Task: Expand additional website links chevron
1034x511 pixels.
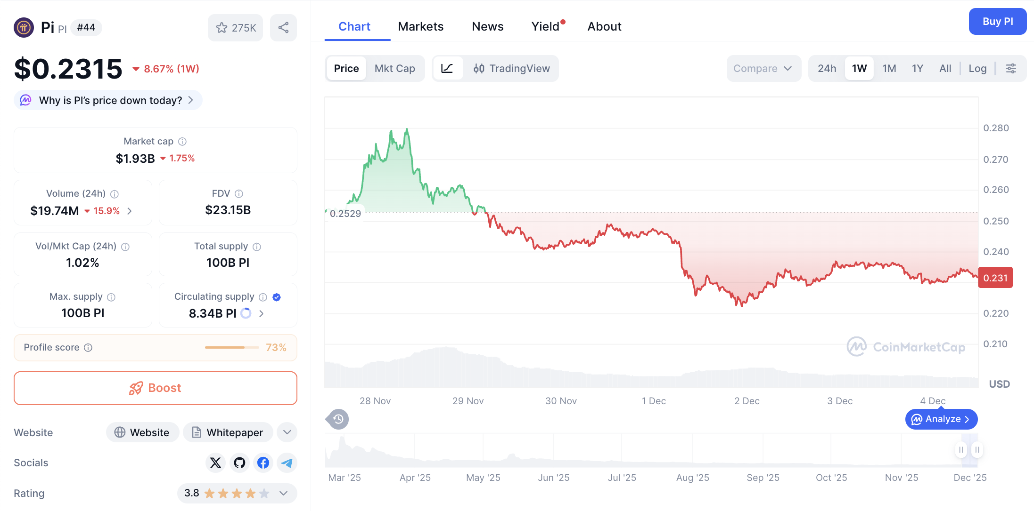Action: pyautogui.click(x=287, y=432)
